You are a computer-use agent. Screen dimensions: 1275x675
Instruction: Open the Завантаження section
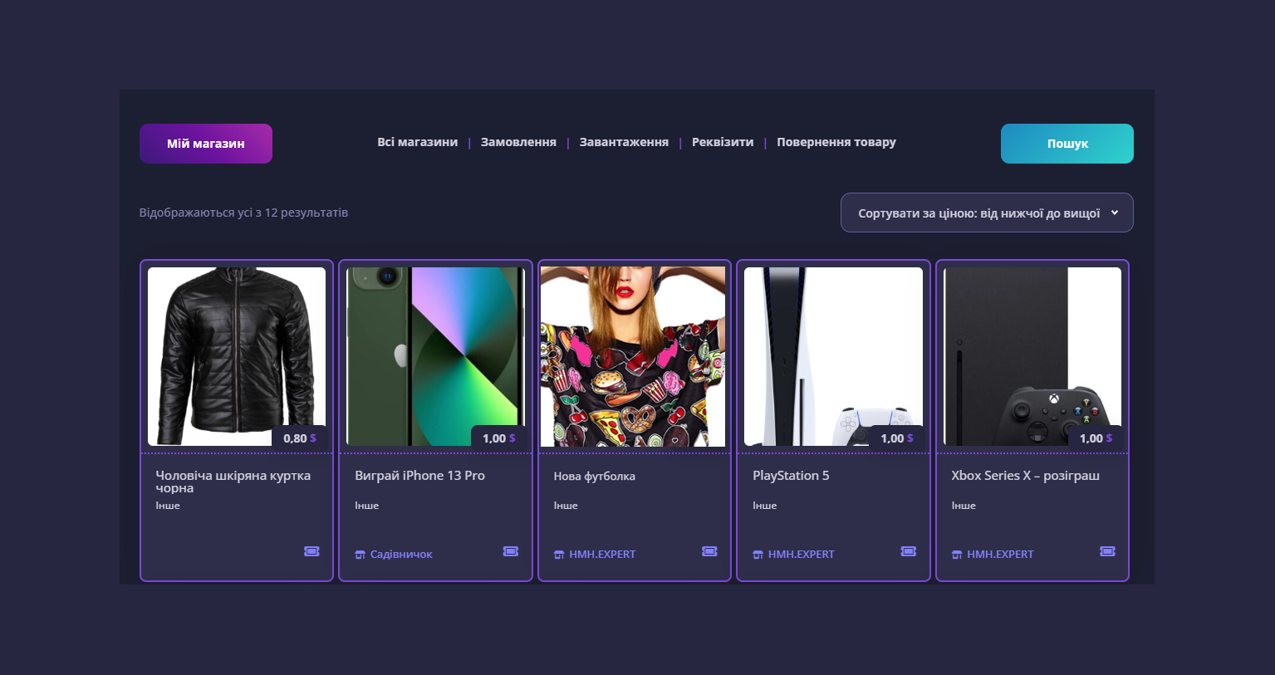pyautogui.click(x=624, y=142)
